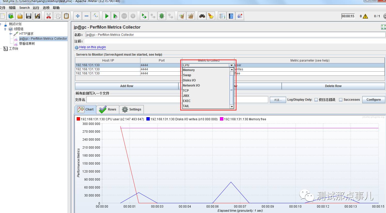
Task: Open Search with the binoculars icon
Action: coord(202,16)
